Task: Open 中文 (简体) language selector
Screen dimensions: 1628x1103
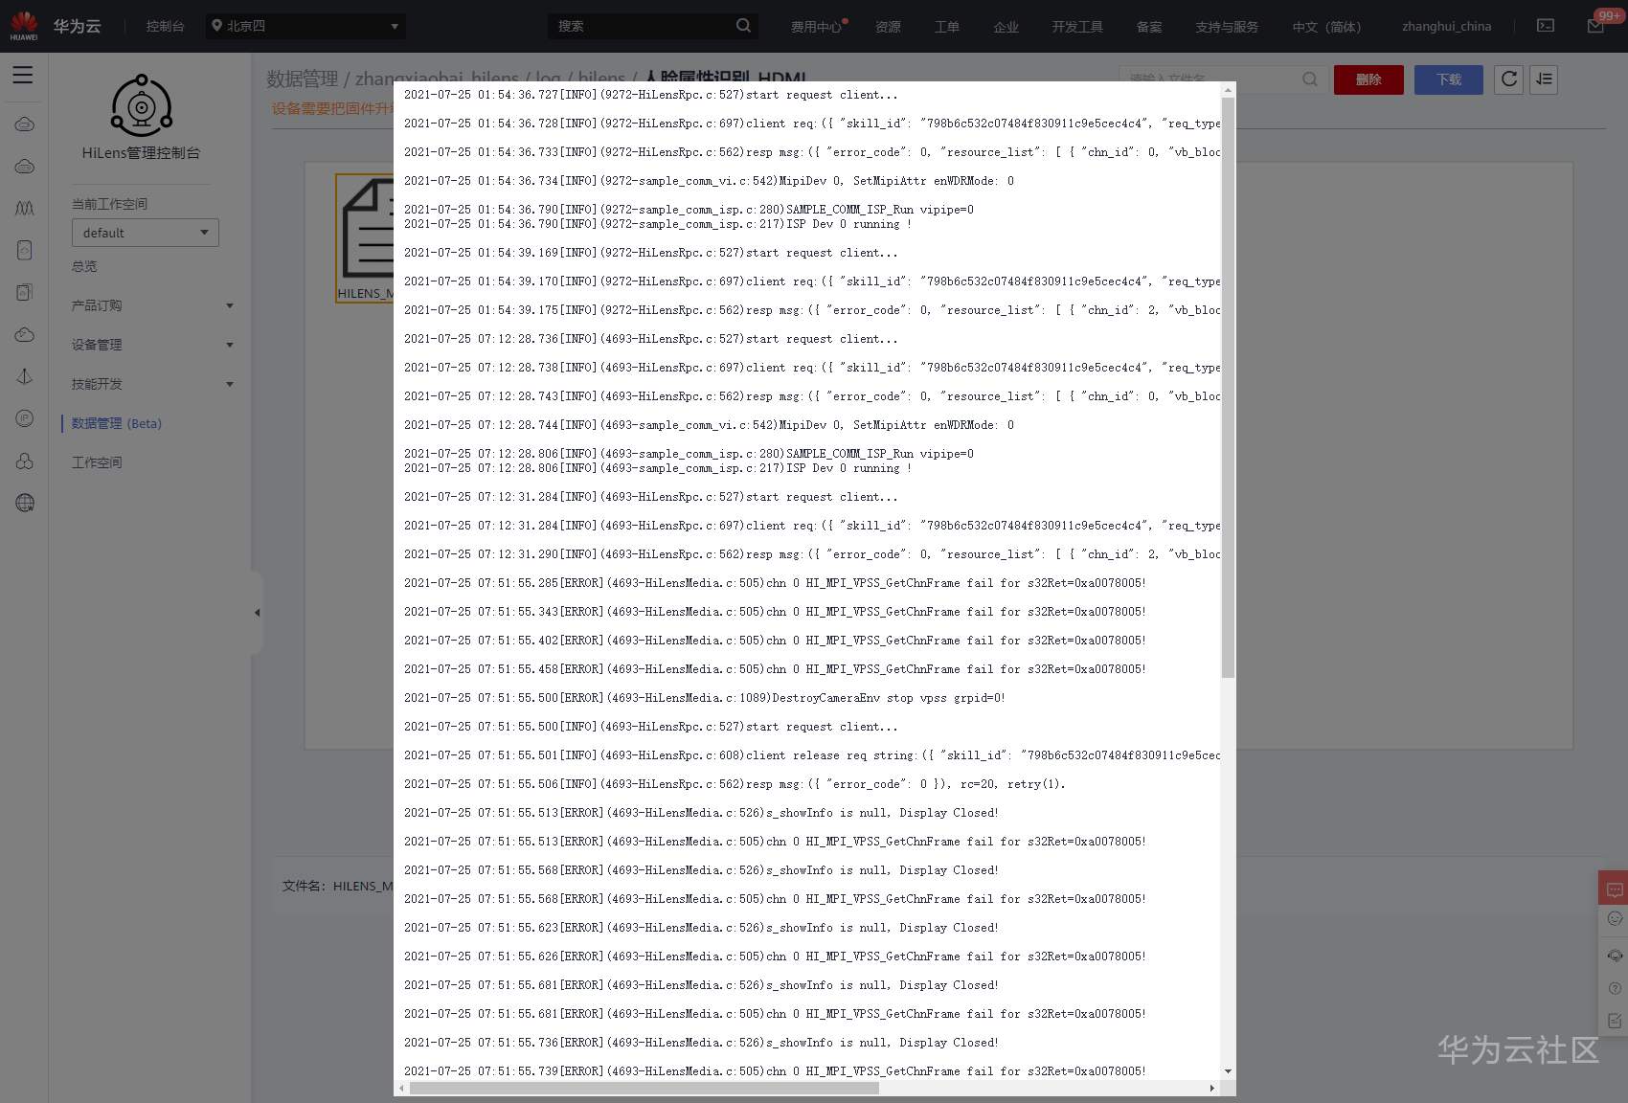Action: [1326, 27]
